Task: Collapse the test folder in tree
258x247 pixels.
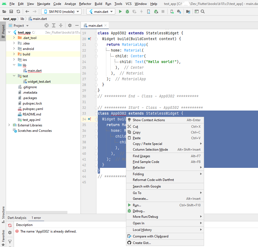Action: pos(14,76)
